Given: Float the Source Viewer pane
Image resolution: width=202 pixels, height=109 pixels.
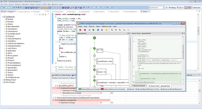Looking at the screenshot, I should click(x=182, y=33).
